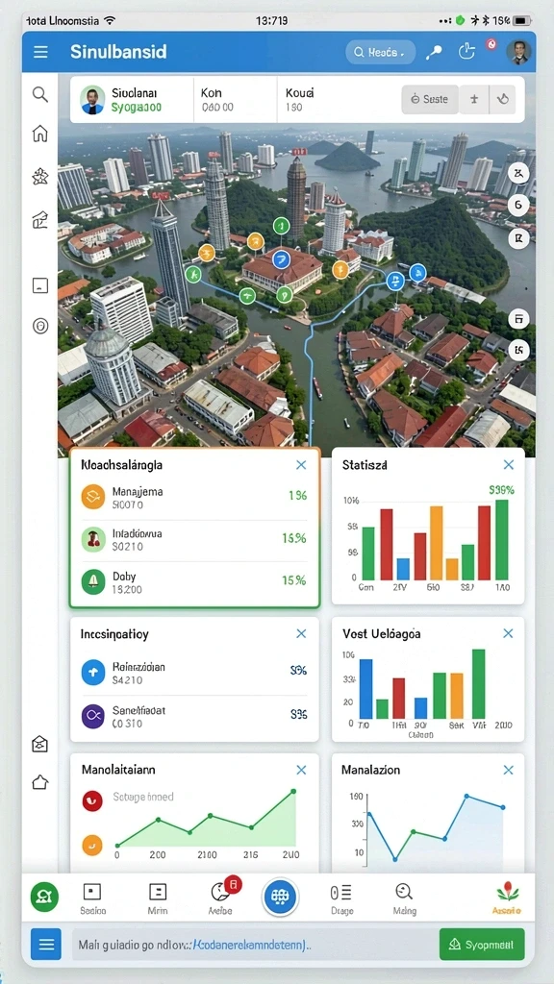Image resolution: width=554 pixels, height=984 pixels.
Task: Click the blue list icon at bottom left
Action: (x=46, y=945)
